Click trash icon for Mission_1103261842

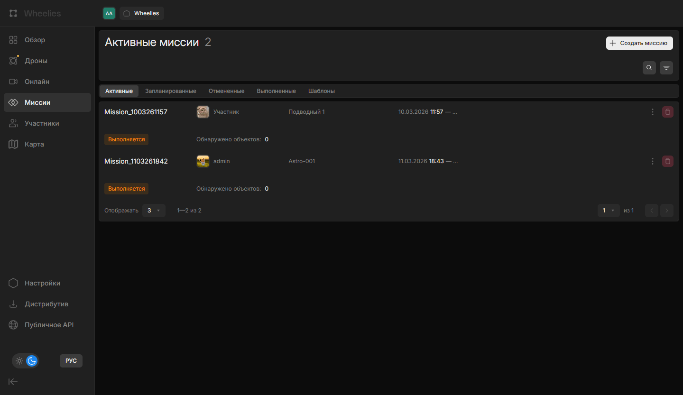pyautogui.click(x=667, y=161)
